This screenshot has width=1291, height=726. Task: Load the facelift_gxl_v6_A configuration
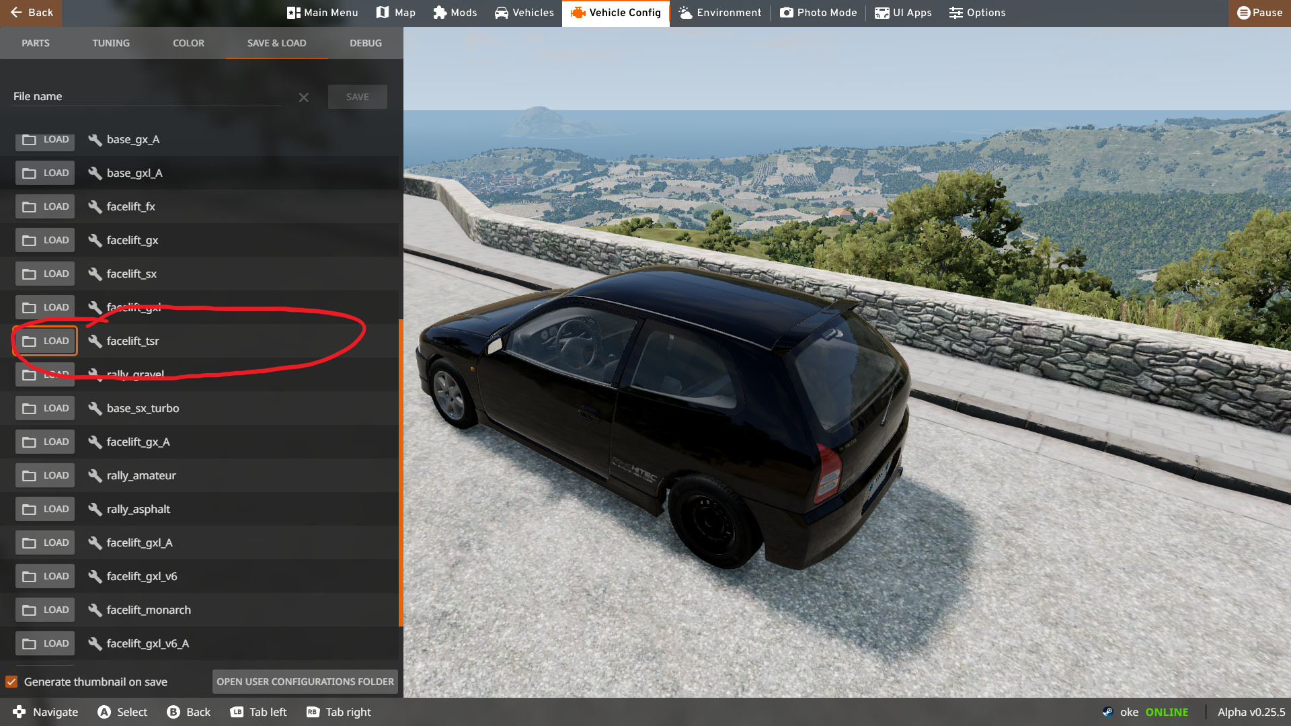point(45,643)
